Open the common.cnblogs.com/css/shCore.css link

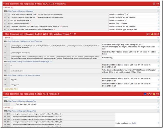25,41
